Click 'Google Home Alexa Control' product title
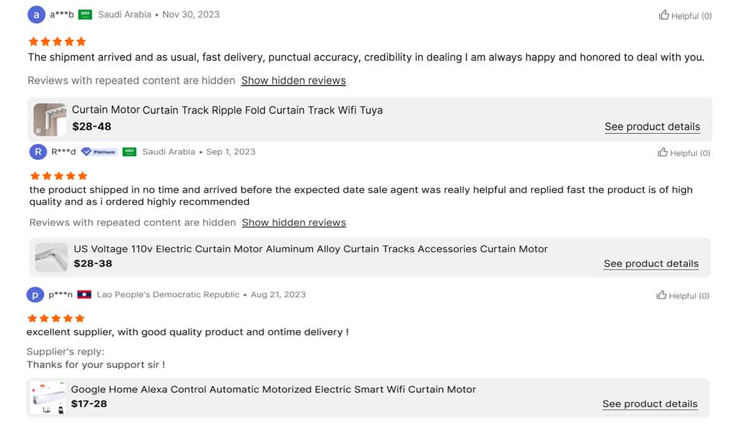Viewport: 749px width, 429px height. [x=273, y=390]
